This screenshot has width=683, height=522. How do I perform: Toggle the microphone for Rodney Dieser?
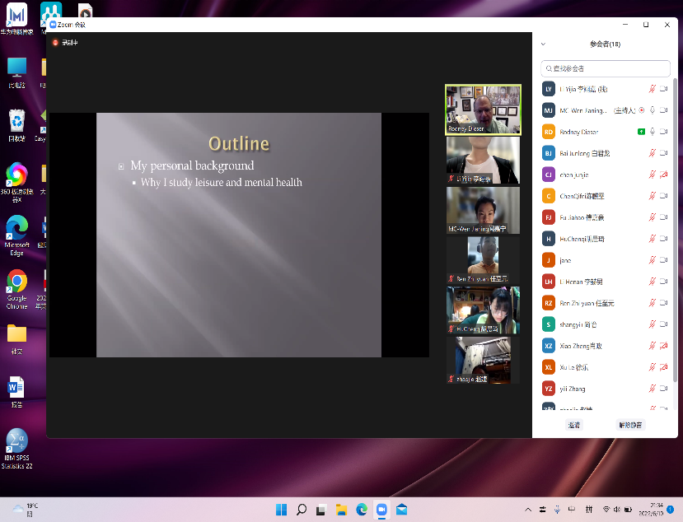point(653,132)
